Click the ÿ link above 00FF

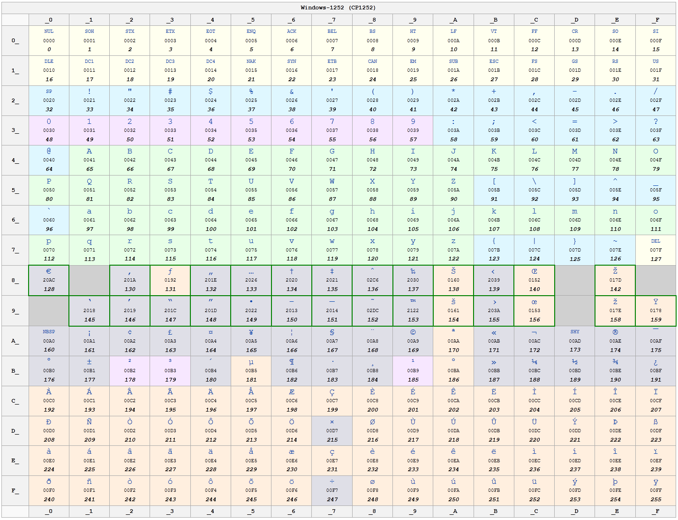click(655, 482)
